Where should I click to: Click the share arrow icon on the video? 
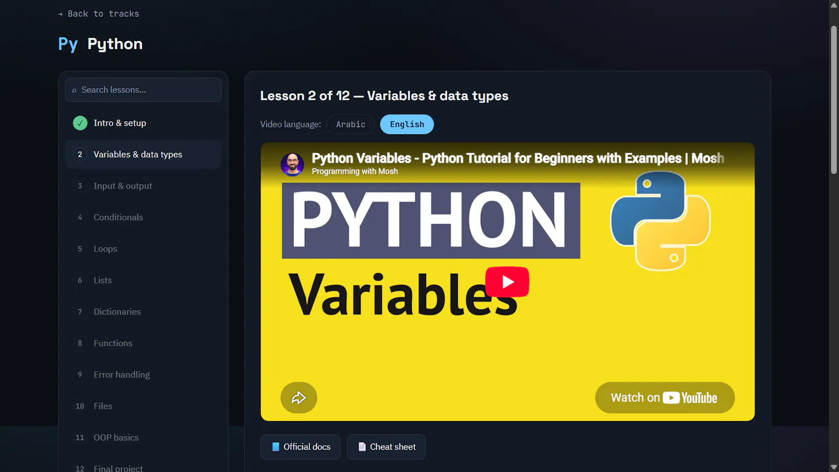click(x=299, y=398)
